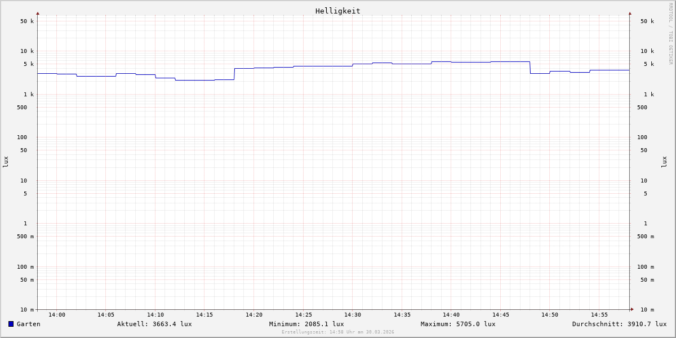Image resolution: width=676 pixels, height=338 pixels.
Task: Click the rotated lux label on left side
Action: [x=6, y=162]
